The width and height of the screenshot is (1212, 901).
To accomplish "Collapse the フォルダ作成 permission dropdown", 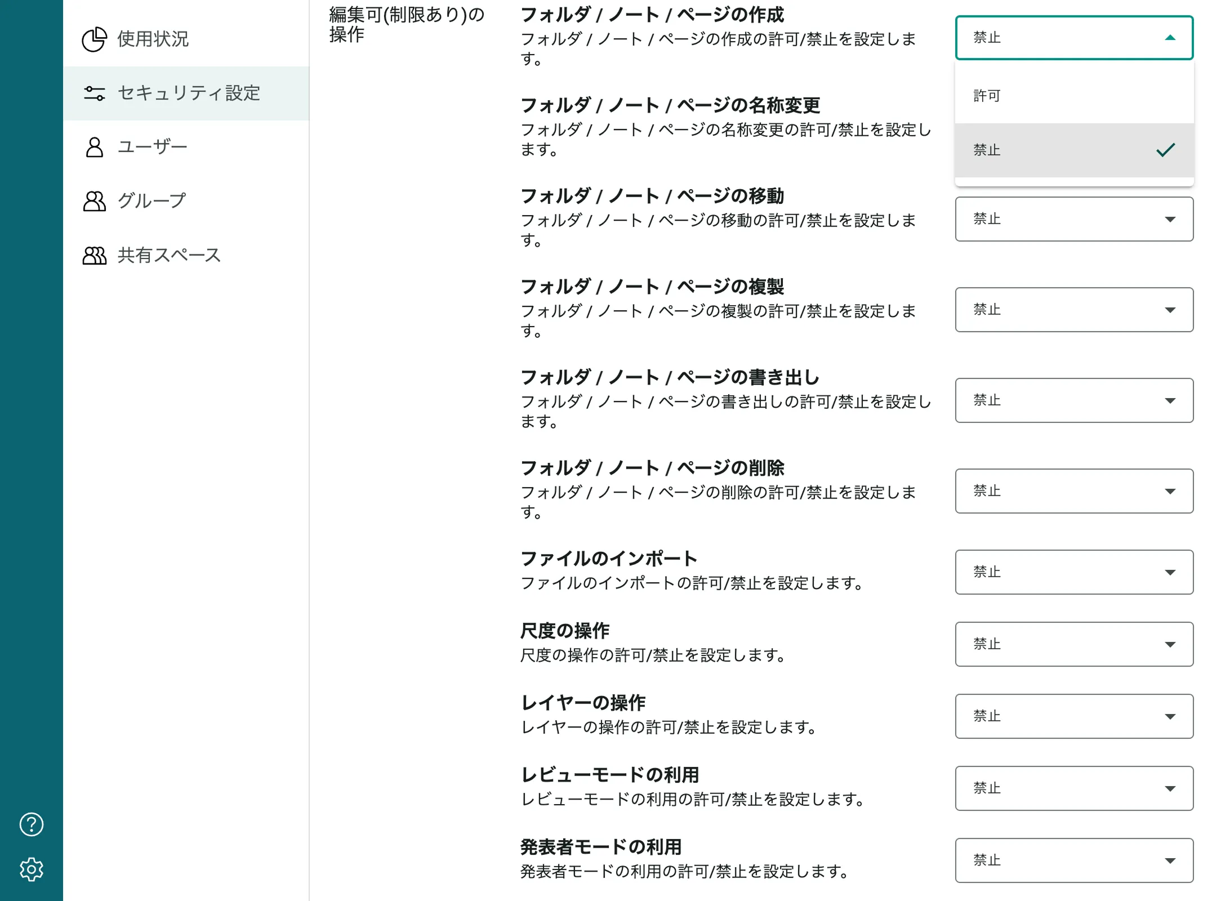I will click(1074, 38).
